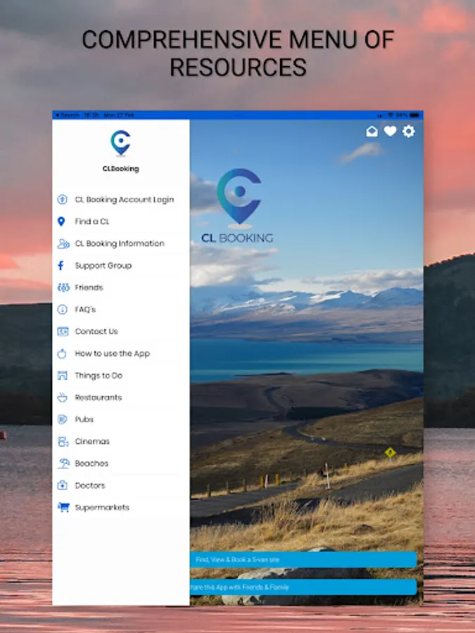Select How to use the App label
This screenshot has width=475, height=633.
113,354
